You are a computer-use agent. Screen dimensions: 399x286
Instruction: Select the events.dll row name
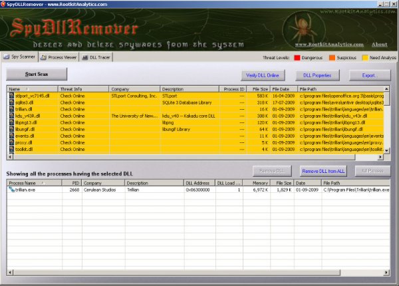pyautogui.click(x=25, y=136)
